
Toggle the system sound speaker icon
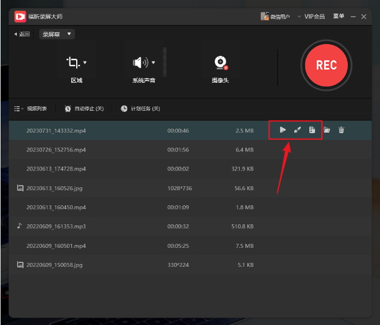(x=138, y=62)
